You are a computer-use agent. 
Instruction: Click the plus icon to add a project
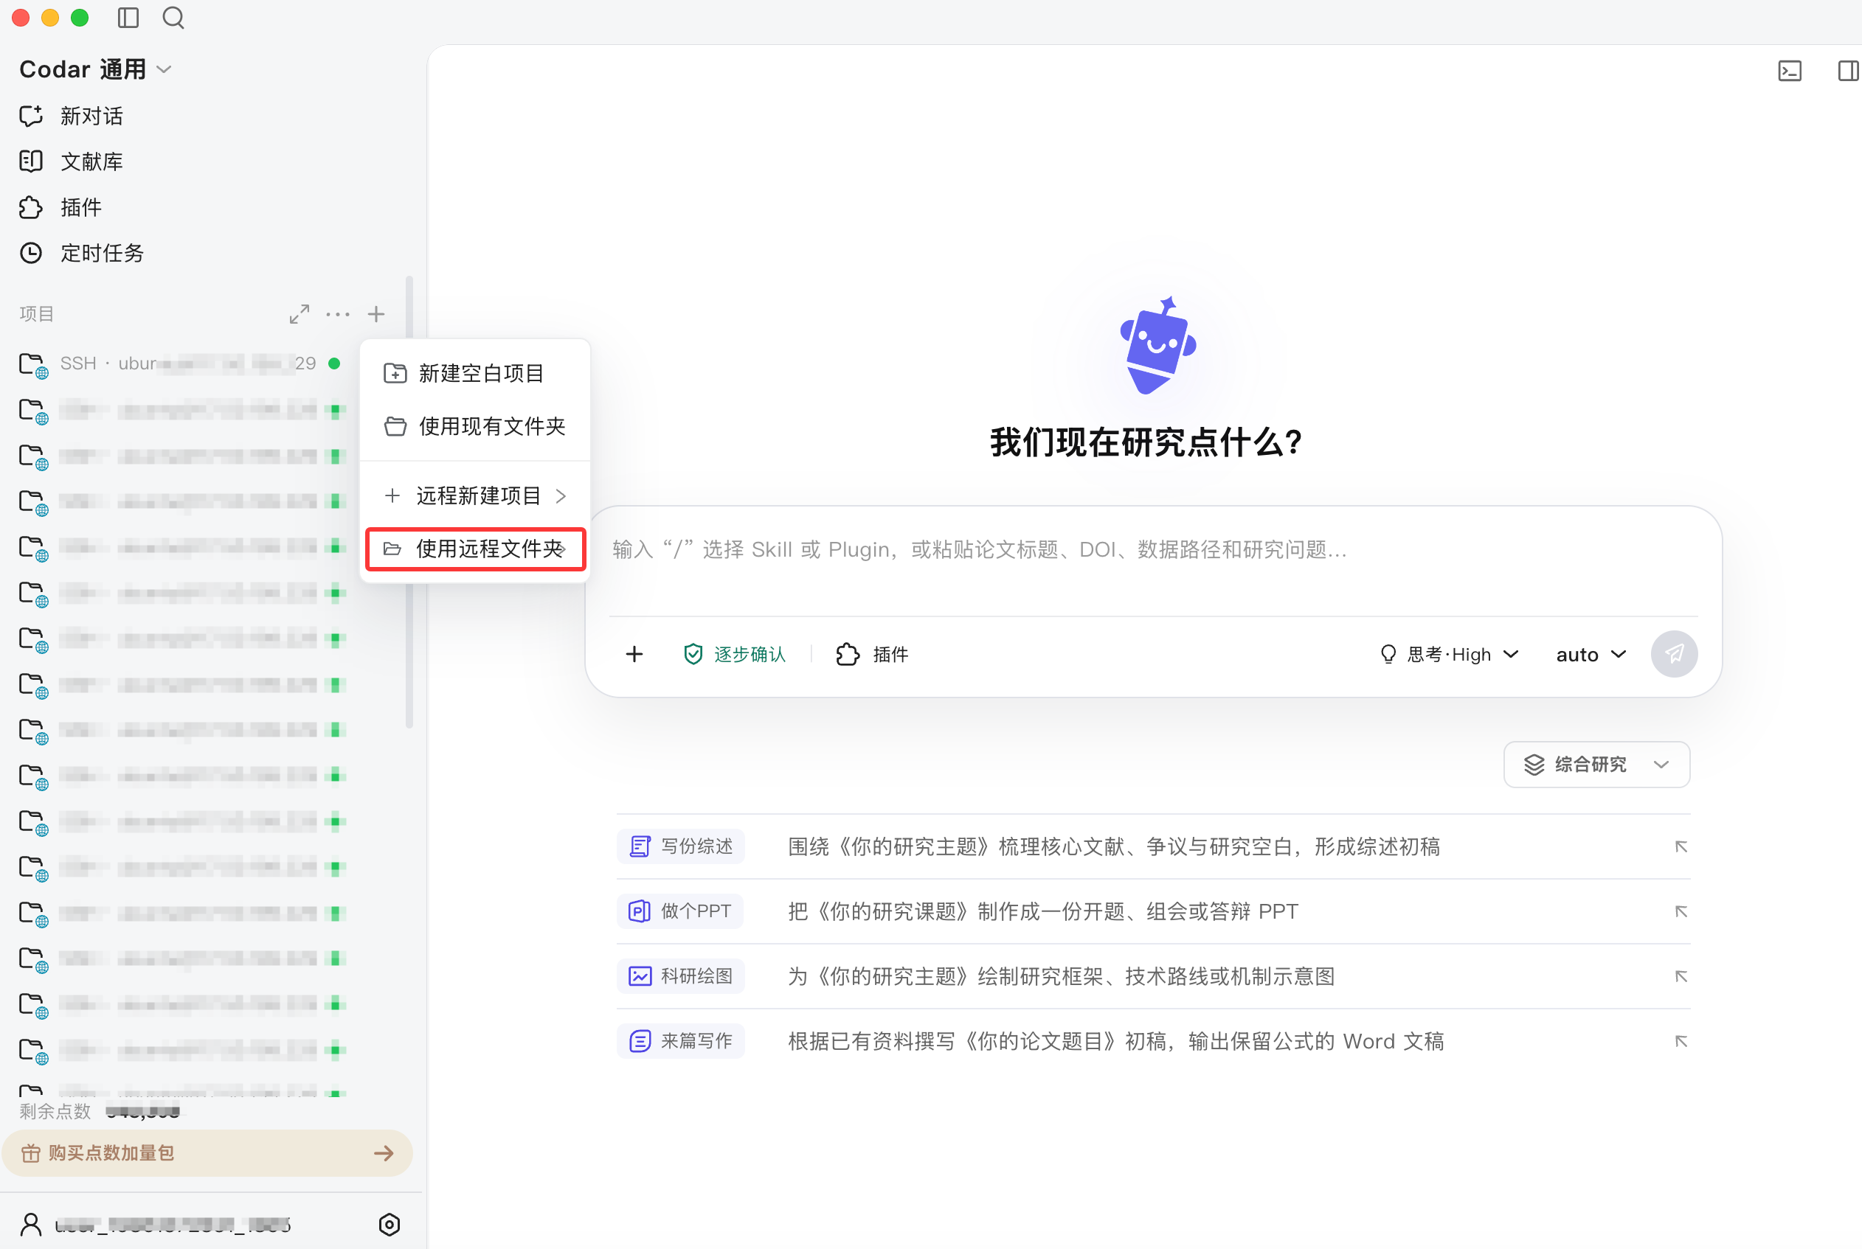(376, 315)
